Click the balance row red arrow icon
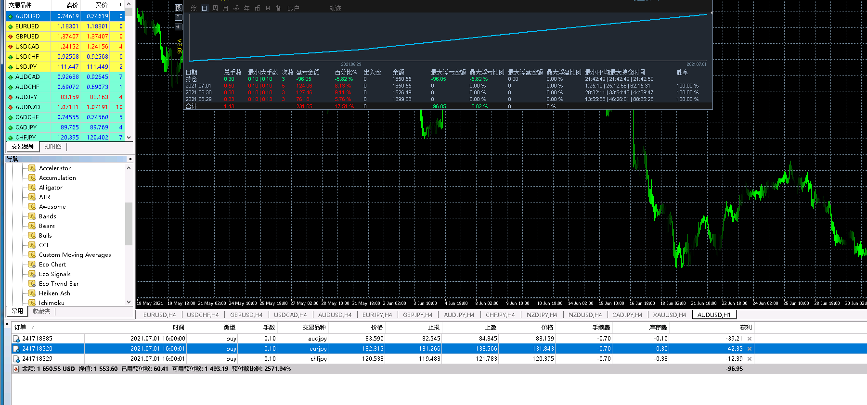The image size is (867, 405). pos(16,369)
